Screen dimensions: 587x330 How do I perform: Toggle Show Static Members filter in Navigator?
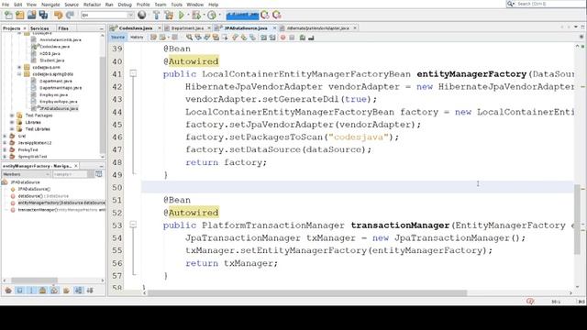click(x=31, y=291)
